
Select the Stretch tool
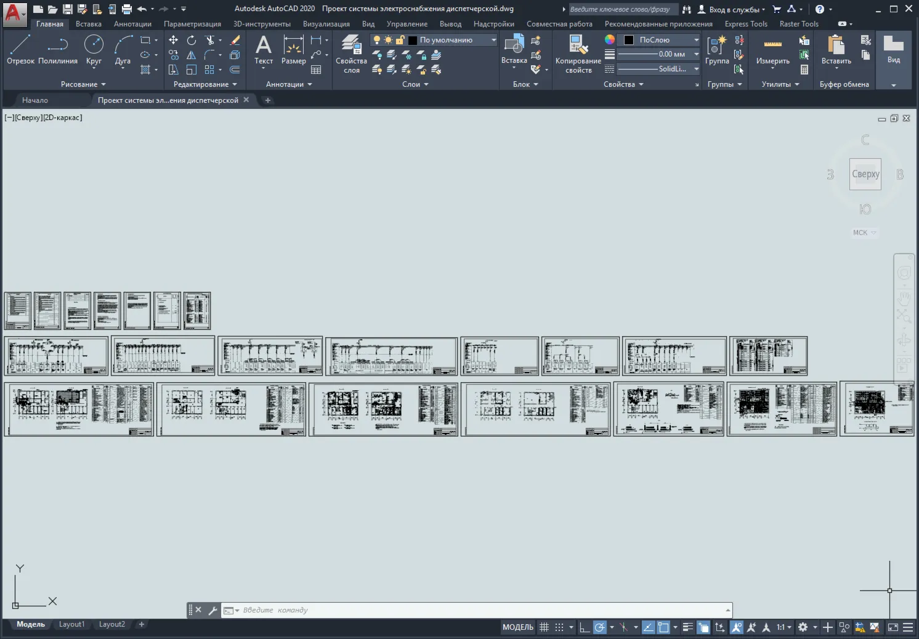(x=174, y=70)
